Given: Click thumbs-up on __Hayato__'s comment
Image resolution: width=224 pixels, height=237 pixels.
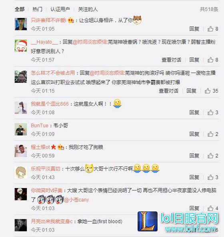Looking at the screenshot, I should (213, 60).
